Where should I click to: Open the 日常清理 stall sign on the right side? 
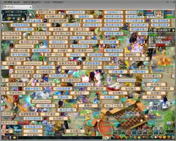[165, 89]
